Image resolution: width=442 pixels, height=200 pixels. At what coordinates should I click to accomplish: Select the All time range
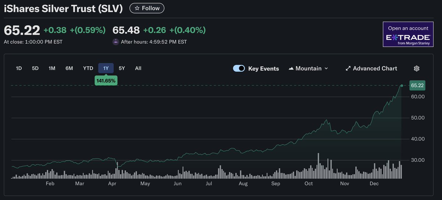pyautogui.click(x=138, y=68)
